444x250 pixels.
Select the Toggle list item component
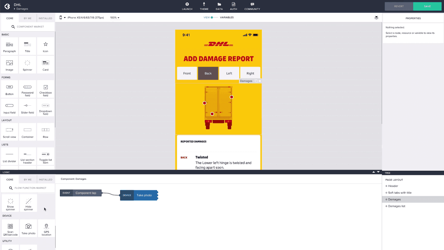pos(46,156)
